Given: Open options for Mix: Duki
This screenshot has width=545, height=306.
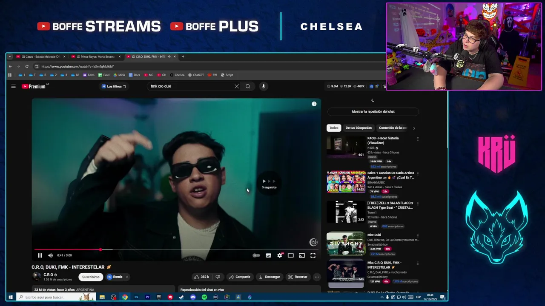Looking at the screenshot, I should 418,235.
